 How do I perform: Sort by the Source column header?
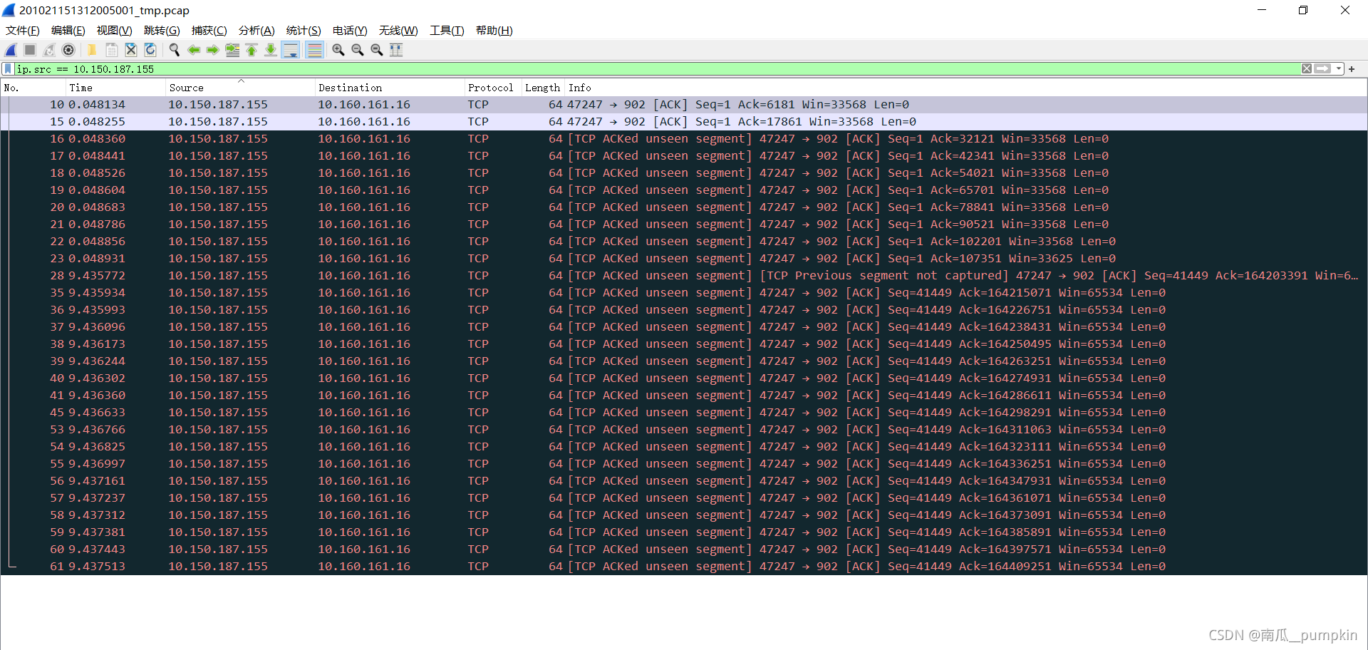point(239,88)
